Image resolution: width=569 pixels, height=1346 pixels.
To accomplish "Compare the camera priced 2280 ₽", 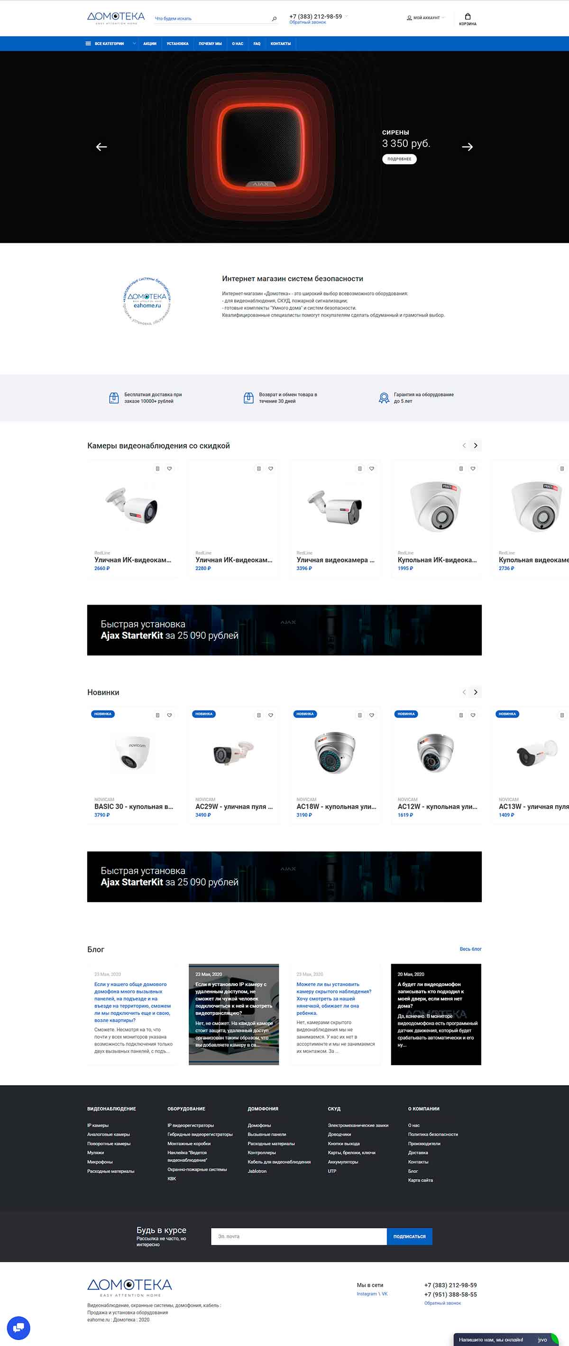I will coord(258,469).
